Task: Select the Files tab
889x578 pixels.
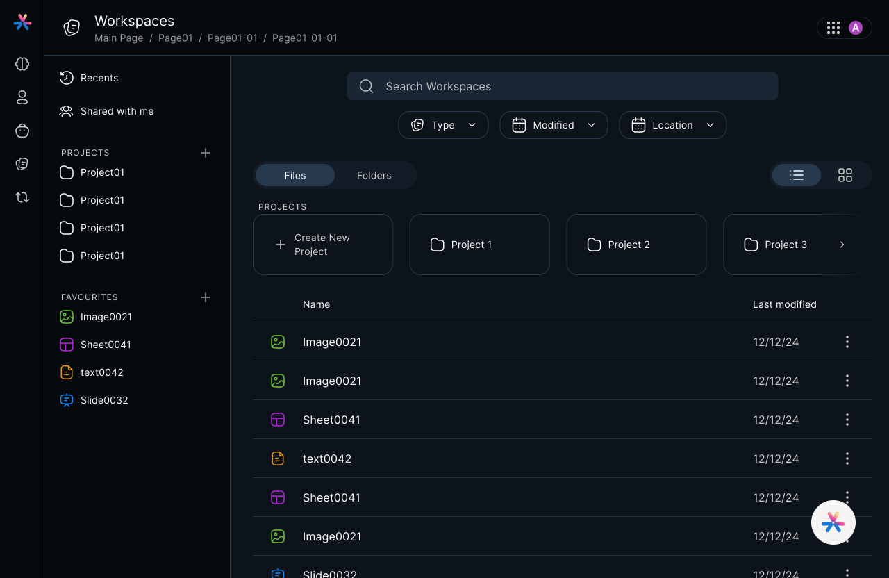Action: tap(295, 175)
